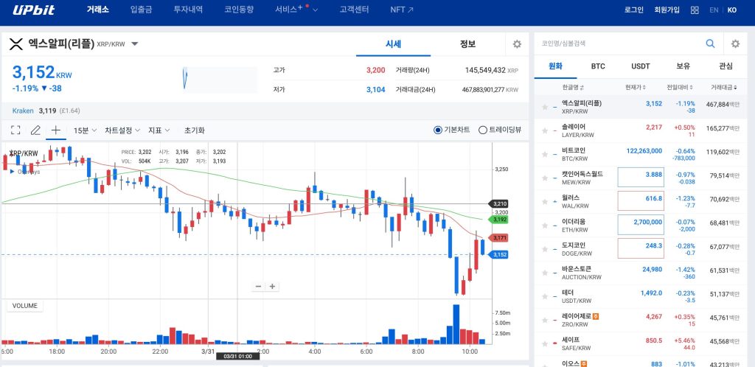Favorite star for 도지코인 row
Image resolution: width=755 pixels, height=367 pixels.
[545, 249]
